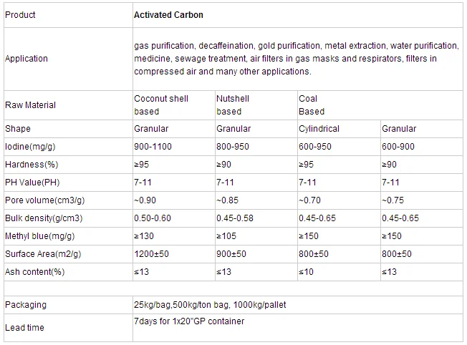Click the 900-1100 iodine value

(x=153, y=147)
